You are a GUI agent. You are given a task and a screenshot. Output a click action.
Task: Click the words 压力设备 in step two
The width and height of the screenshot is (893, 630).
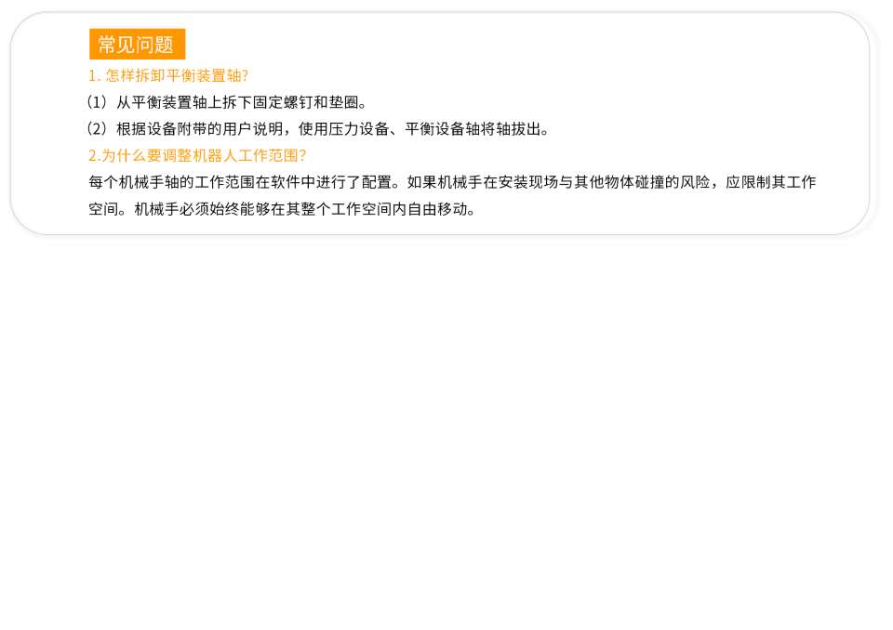pos(359,129)
